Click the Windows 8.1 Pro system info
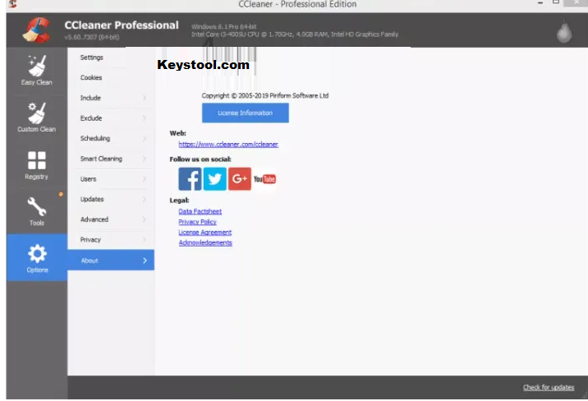This screenshot has width=588, height=401. (224, 26)
